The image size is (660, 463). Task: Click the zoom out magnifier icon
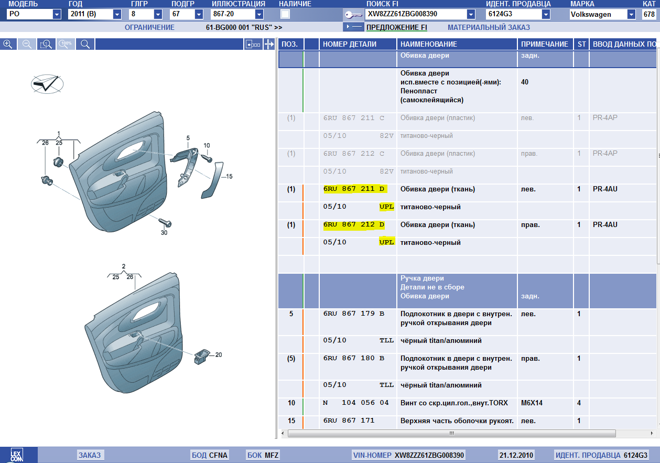click(27, 45)
